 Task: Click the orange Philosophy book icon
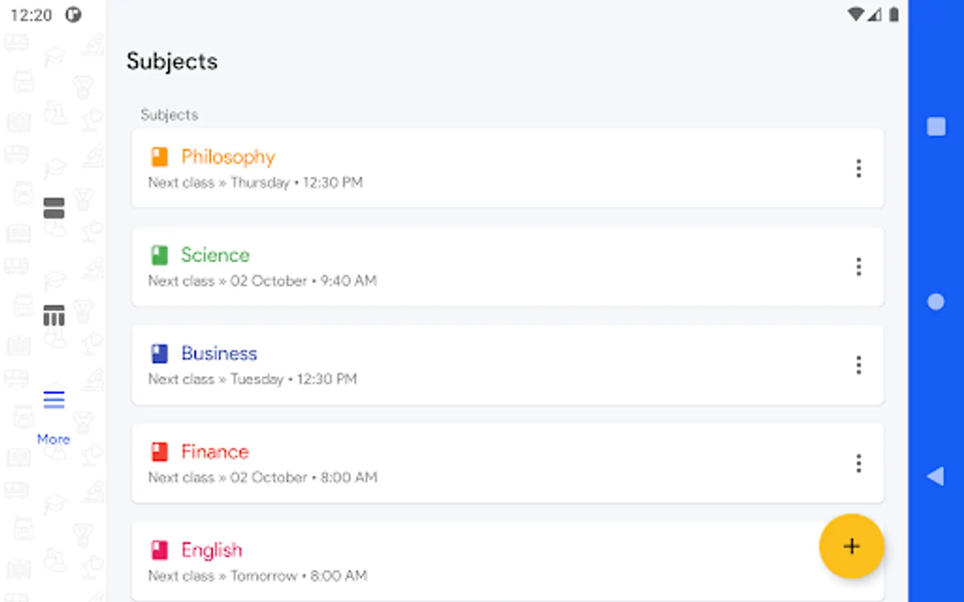click(x=159, y=157)
